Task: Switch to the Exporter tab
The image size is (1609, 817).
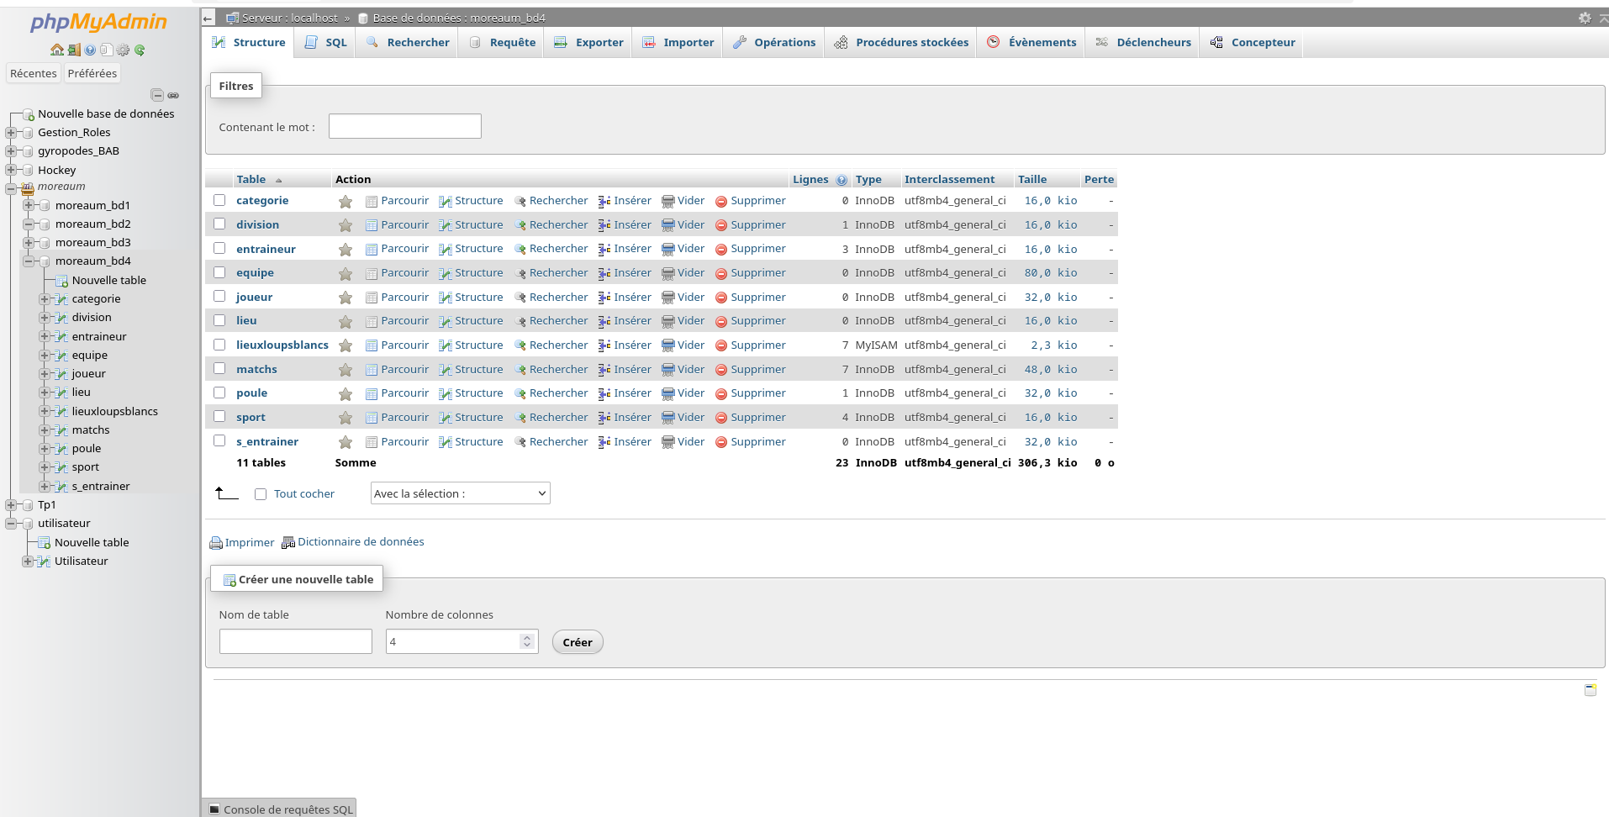Action: tap(588, 43)
